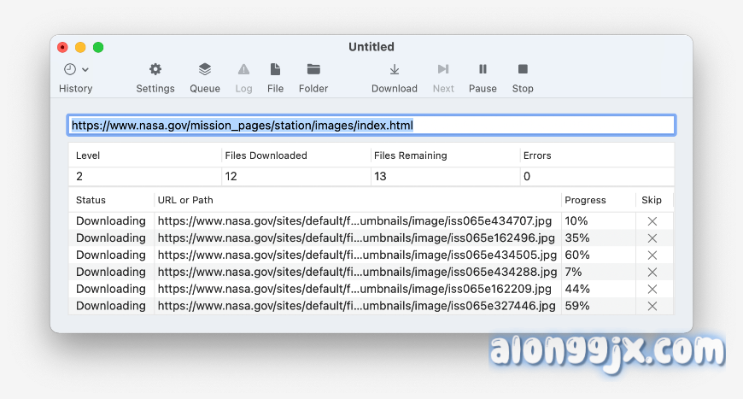This screenshot has width=743, height=399.
Task: Skip download of iss065e327446.jpg
Action: [652, 306]
